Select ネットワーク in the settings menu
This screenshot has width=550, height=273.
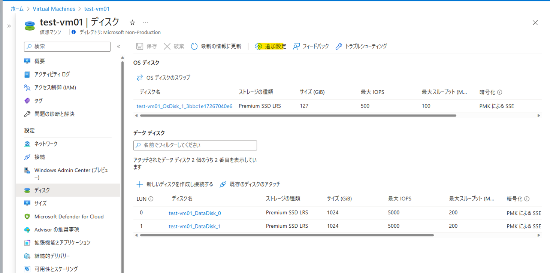[46, 144]
